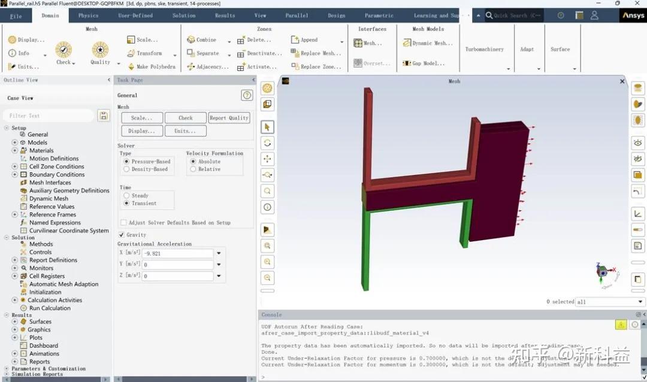This screenshot has width=647, height=382.
Task: Open the Check mesh ribbon tool
Action: pos(64,53)
